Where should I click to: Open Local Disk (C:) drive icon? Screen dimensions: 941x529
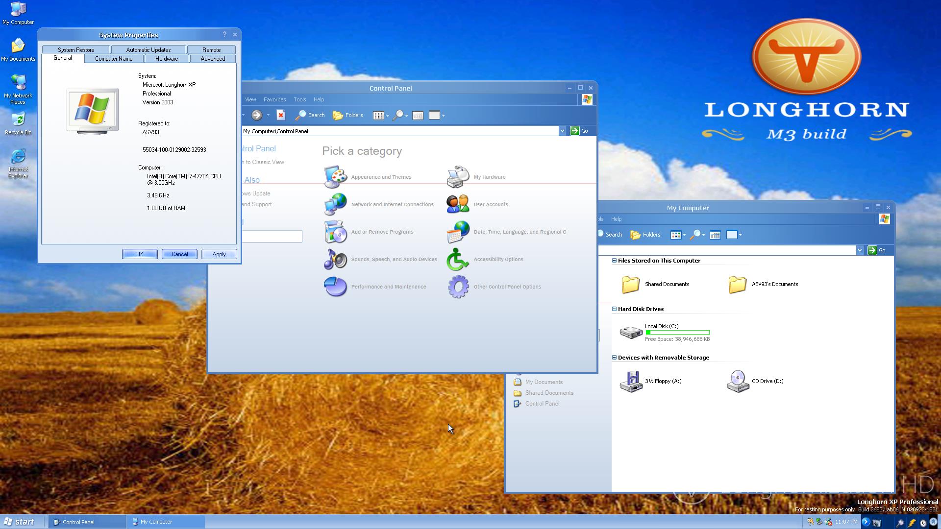(631, 333)
